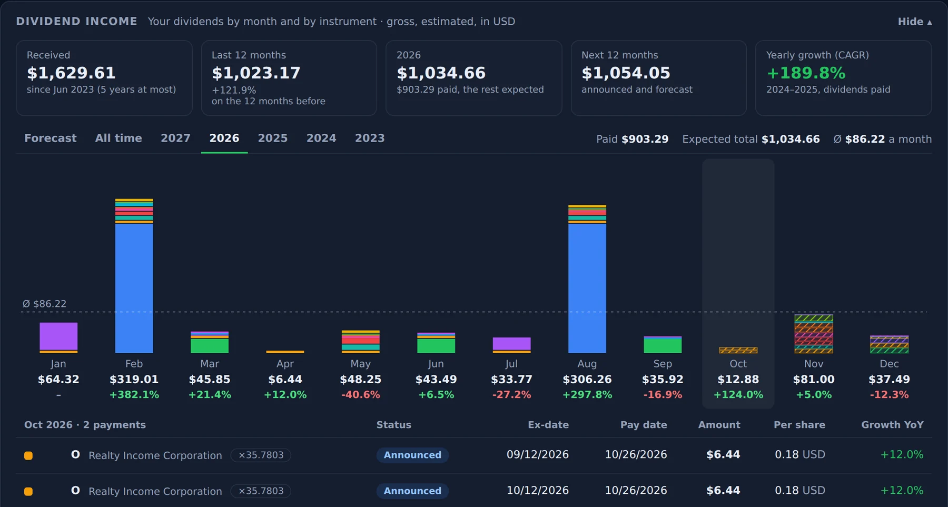Click the Yearly growth (CAGR) card
948x507 pixels.
(x=844, y=78)
